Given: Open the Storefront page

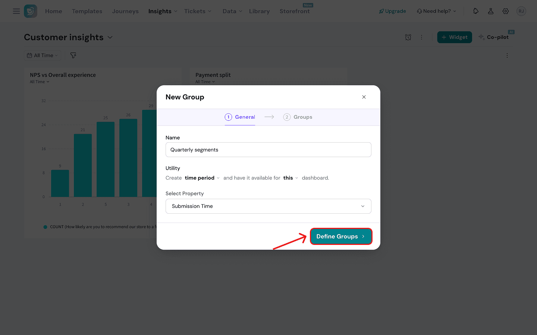Looking at the screenshot, I should (295, 11).
